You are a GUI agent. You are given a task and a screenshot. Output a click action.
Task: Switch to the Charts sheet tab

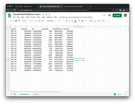tap(36, 94)
